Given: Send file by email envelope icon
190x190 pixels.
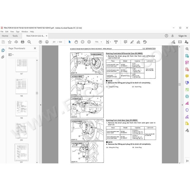Looking at the screenshot, I should click(x=180, y=42).
